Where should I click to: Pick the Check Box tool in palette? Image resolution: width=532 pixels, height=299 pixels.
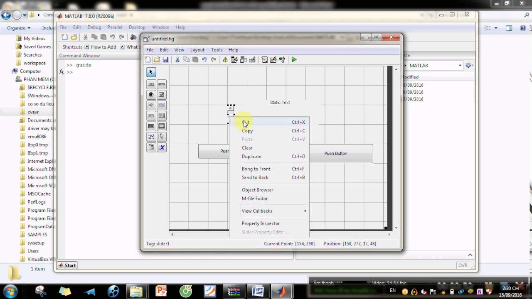(162, 95)
